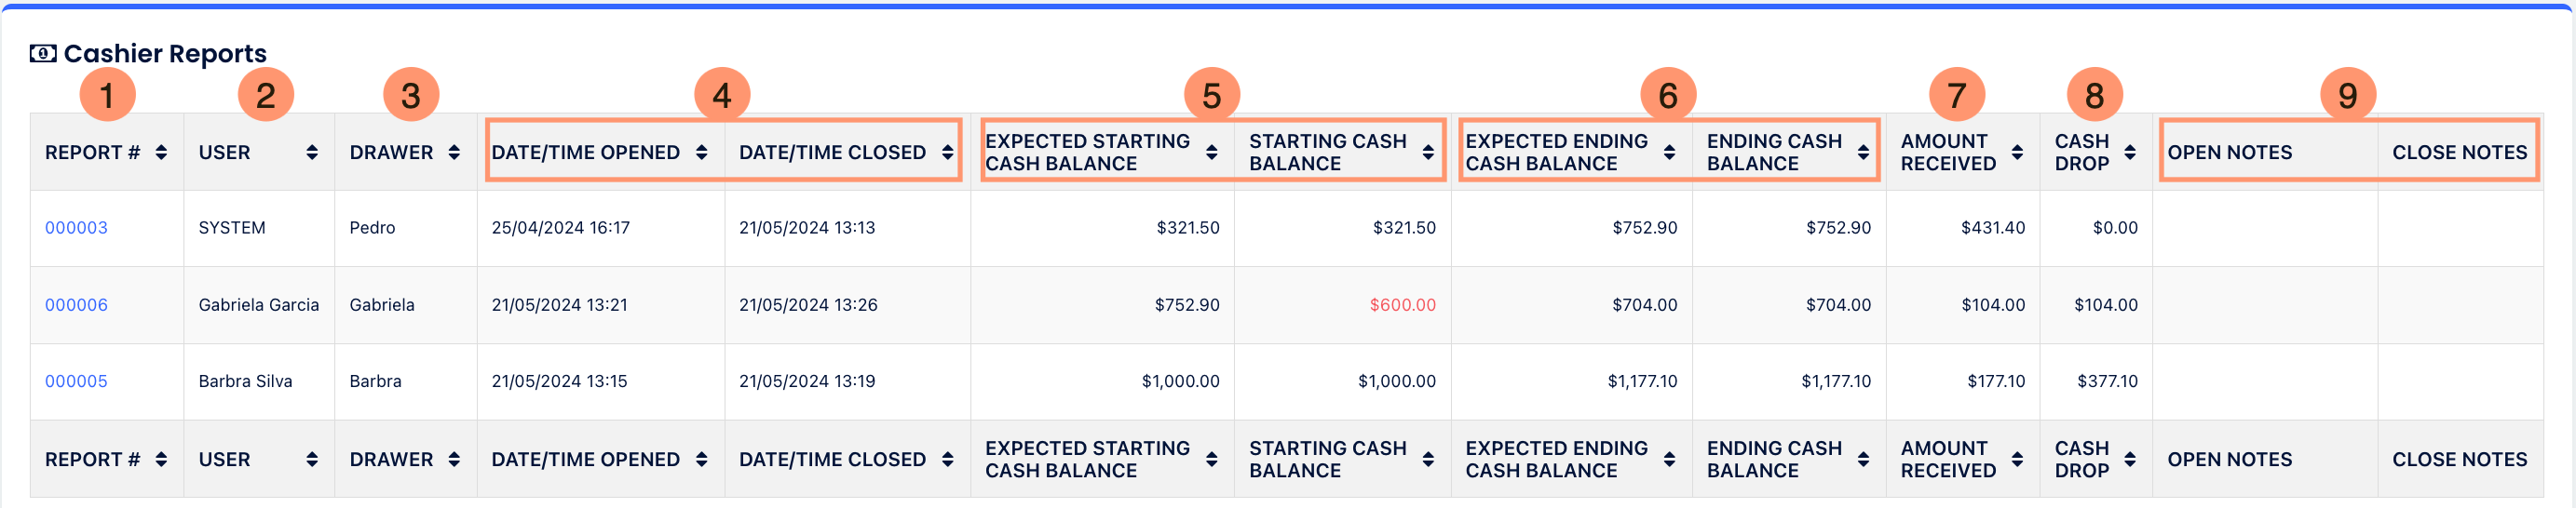Open report 000005 link
The height and width of the screenshot is (508, 2576).
coord(76,381)
